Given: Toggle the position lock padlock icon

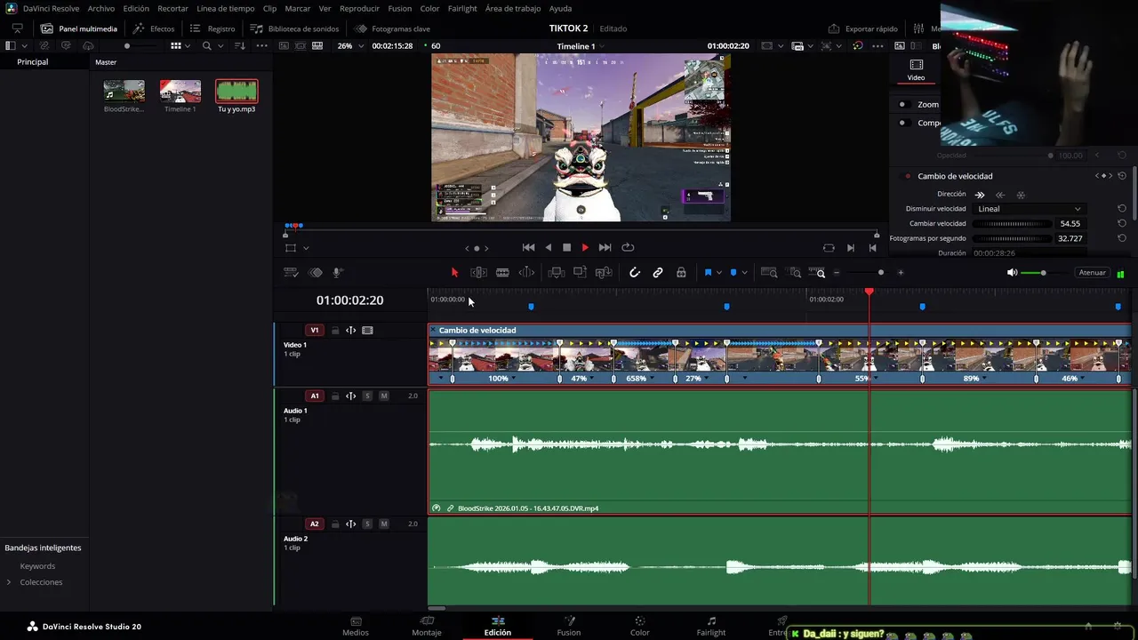Looking at the screenshot, I should pyautogui.click(x=681, y=273).
